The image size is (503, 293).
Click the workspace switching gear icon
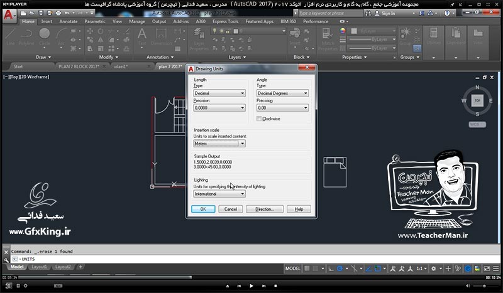tap(433, 269)
